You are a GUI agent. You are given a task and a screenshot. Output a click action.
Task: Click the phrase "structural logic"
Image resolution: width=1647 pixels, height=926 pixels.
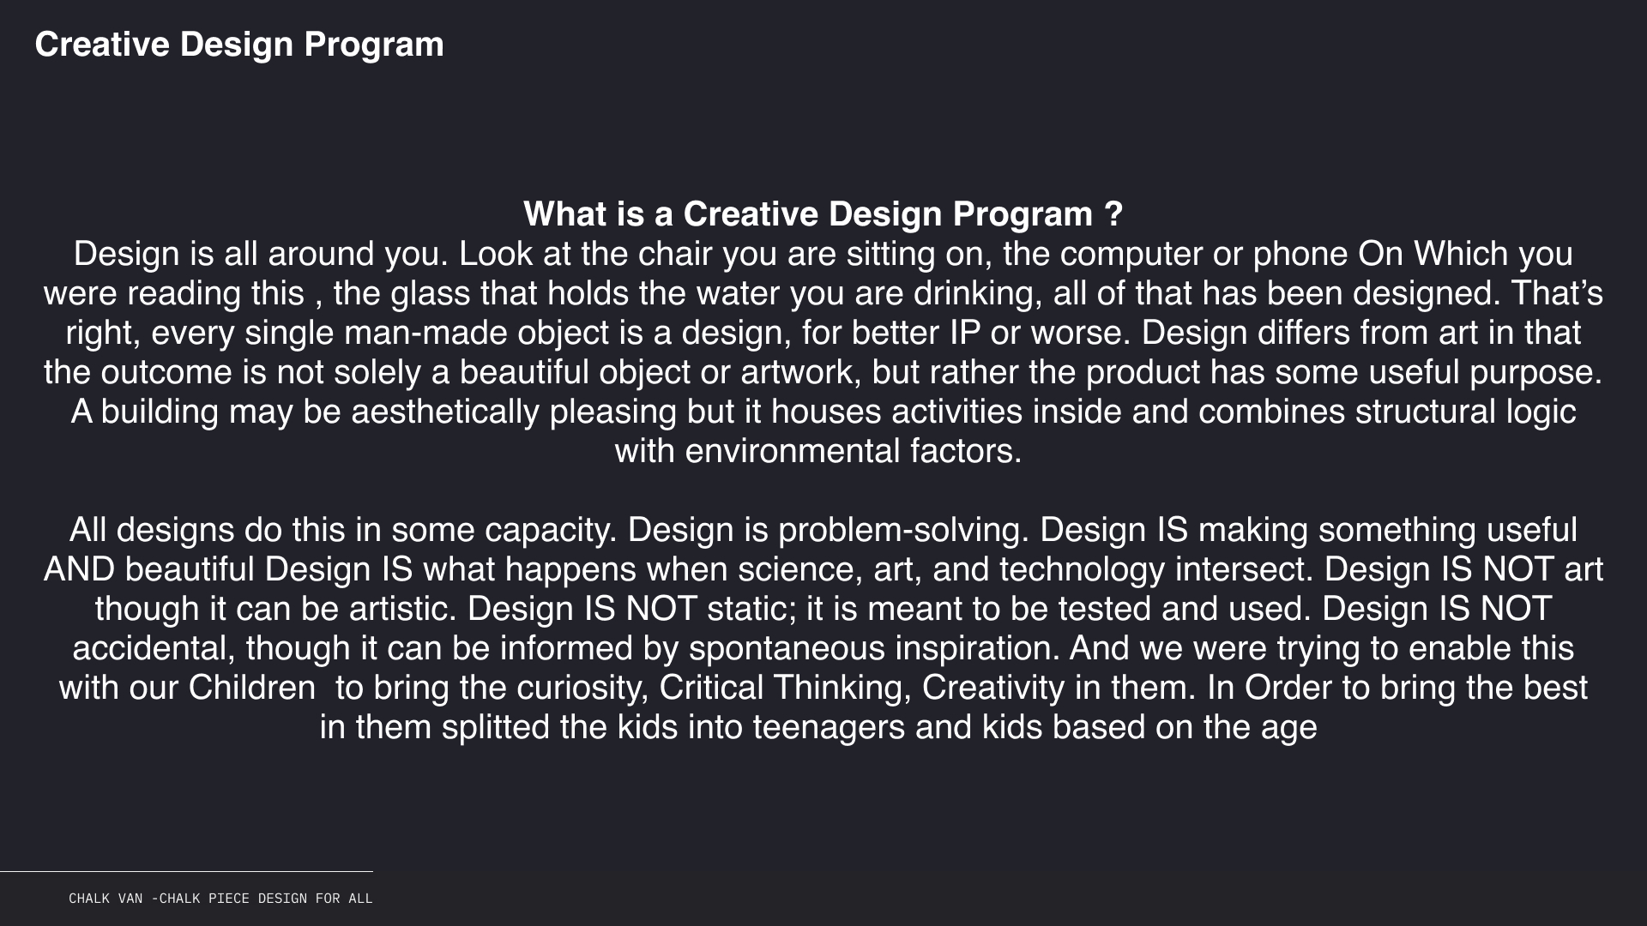pos(1465,412)
